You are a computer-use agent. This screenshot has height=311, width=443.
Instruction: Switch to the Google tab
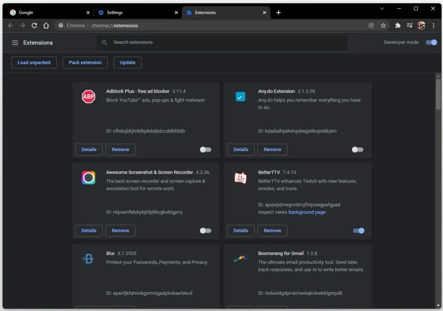point(49,12)
